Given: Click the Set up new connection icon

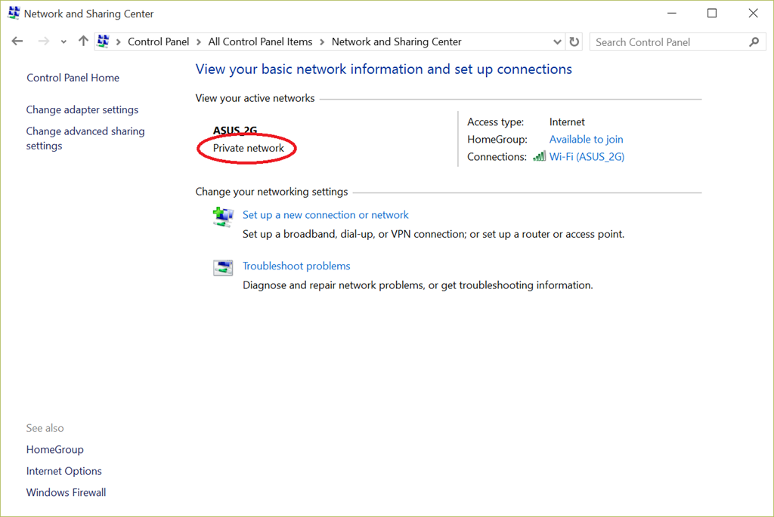Looking at the screenshot, I should click(x=223, y=217).
